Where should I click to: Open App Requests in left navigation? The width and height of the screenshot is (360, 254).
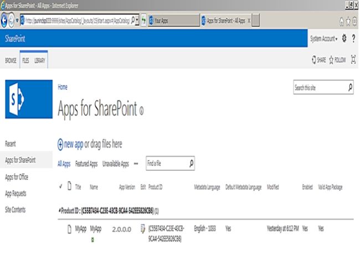point(16,194)
